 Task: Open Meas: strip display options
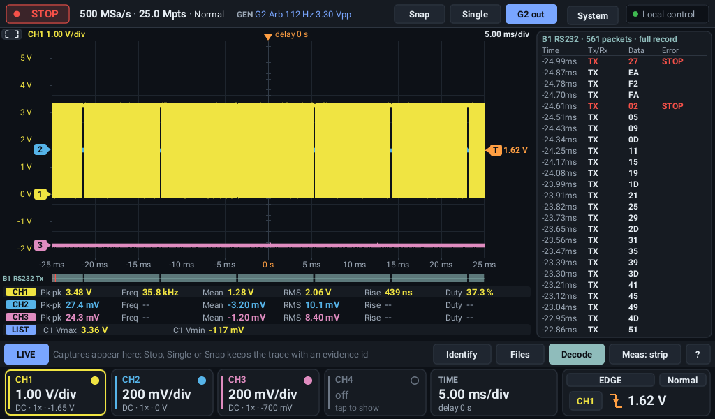pos(645,354)
